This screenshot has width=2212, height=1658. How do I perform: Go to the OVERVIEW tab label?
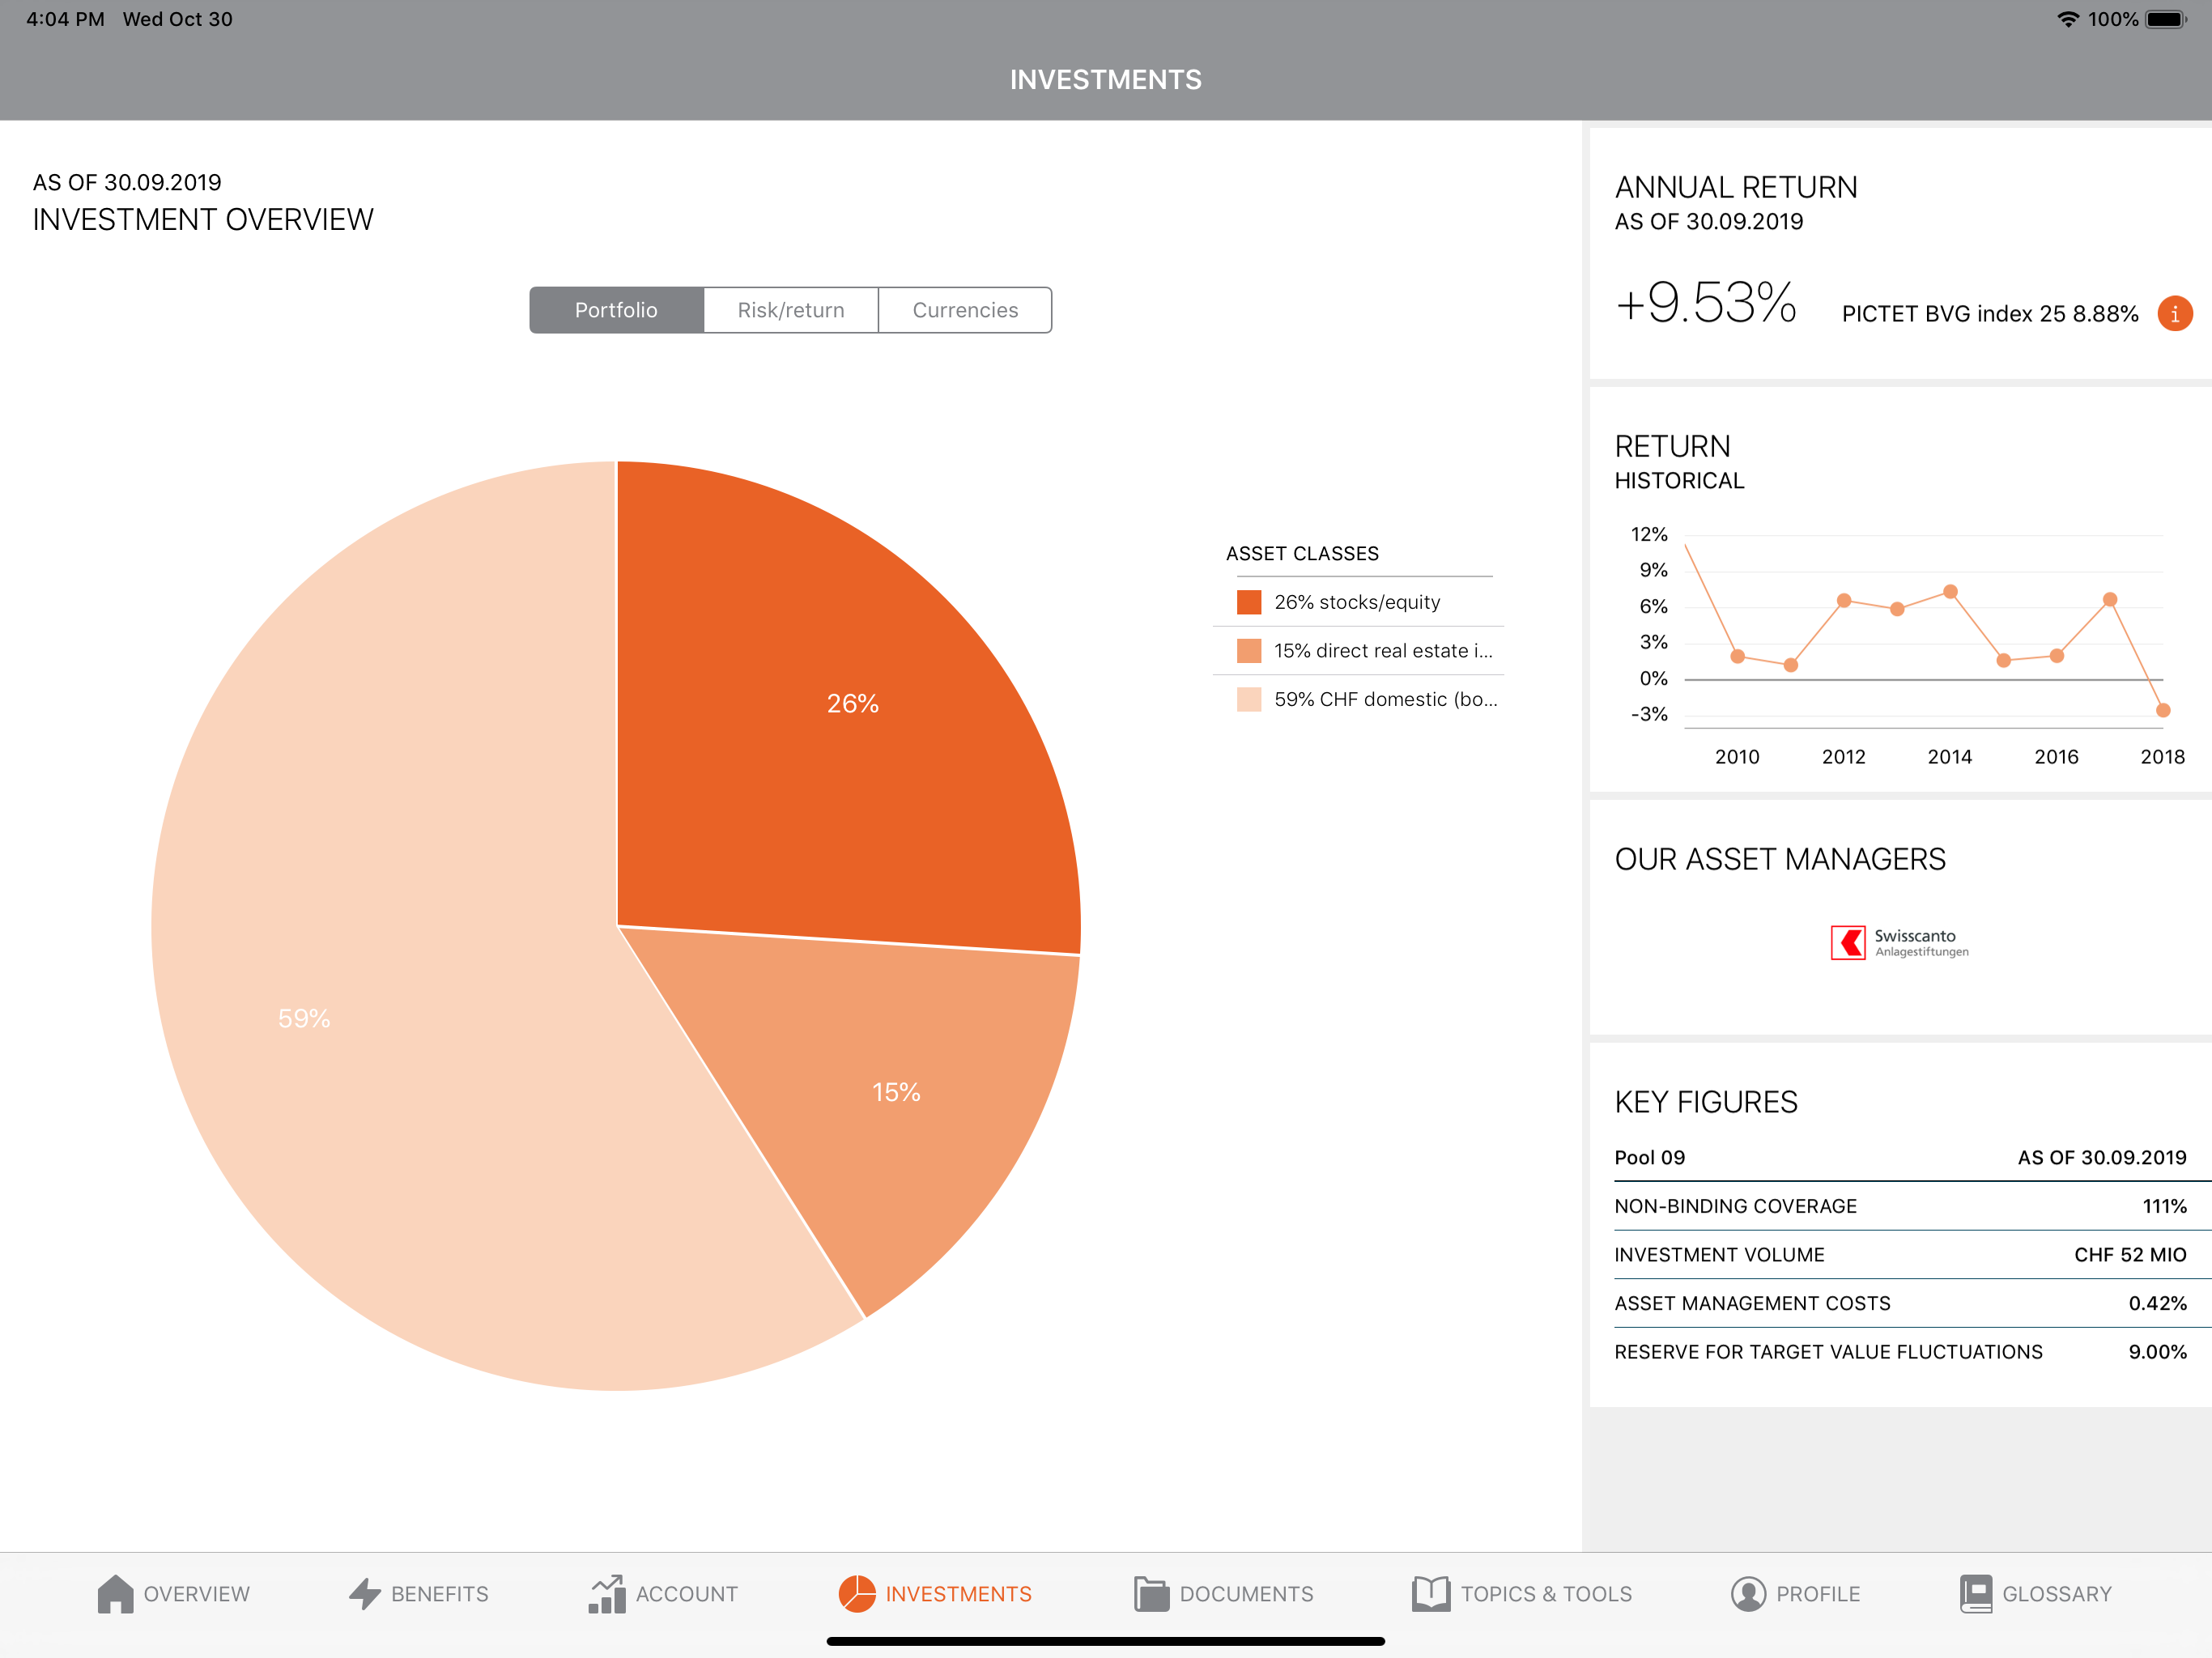(197, 1594)
